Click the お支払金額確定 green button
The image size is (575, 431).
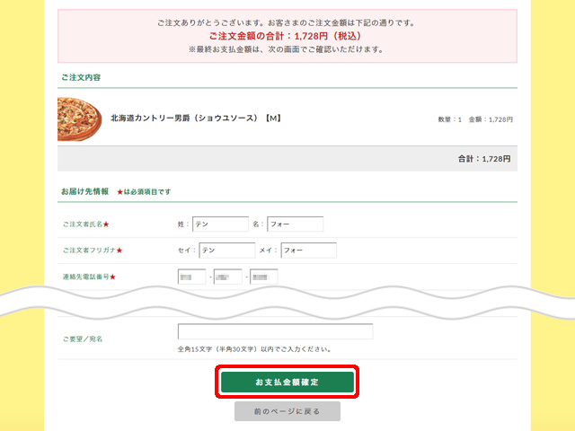tap(287, 382)
